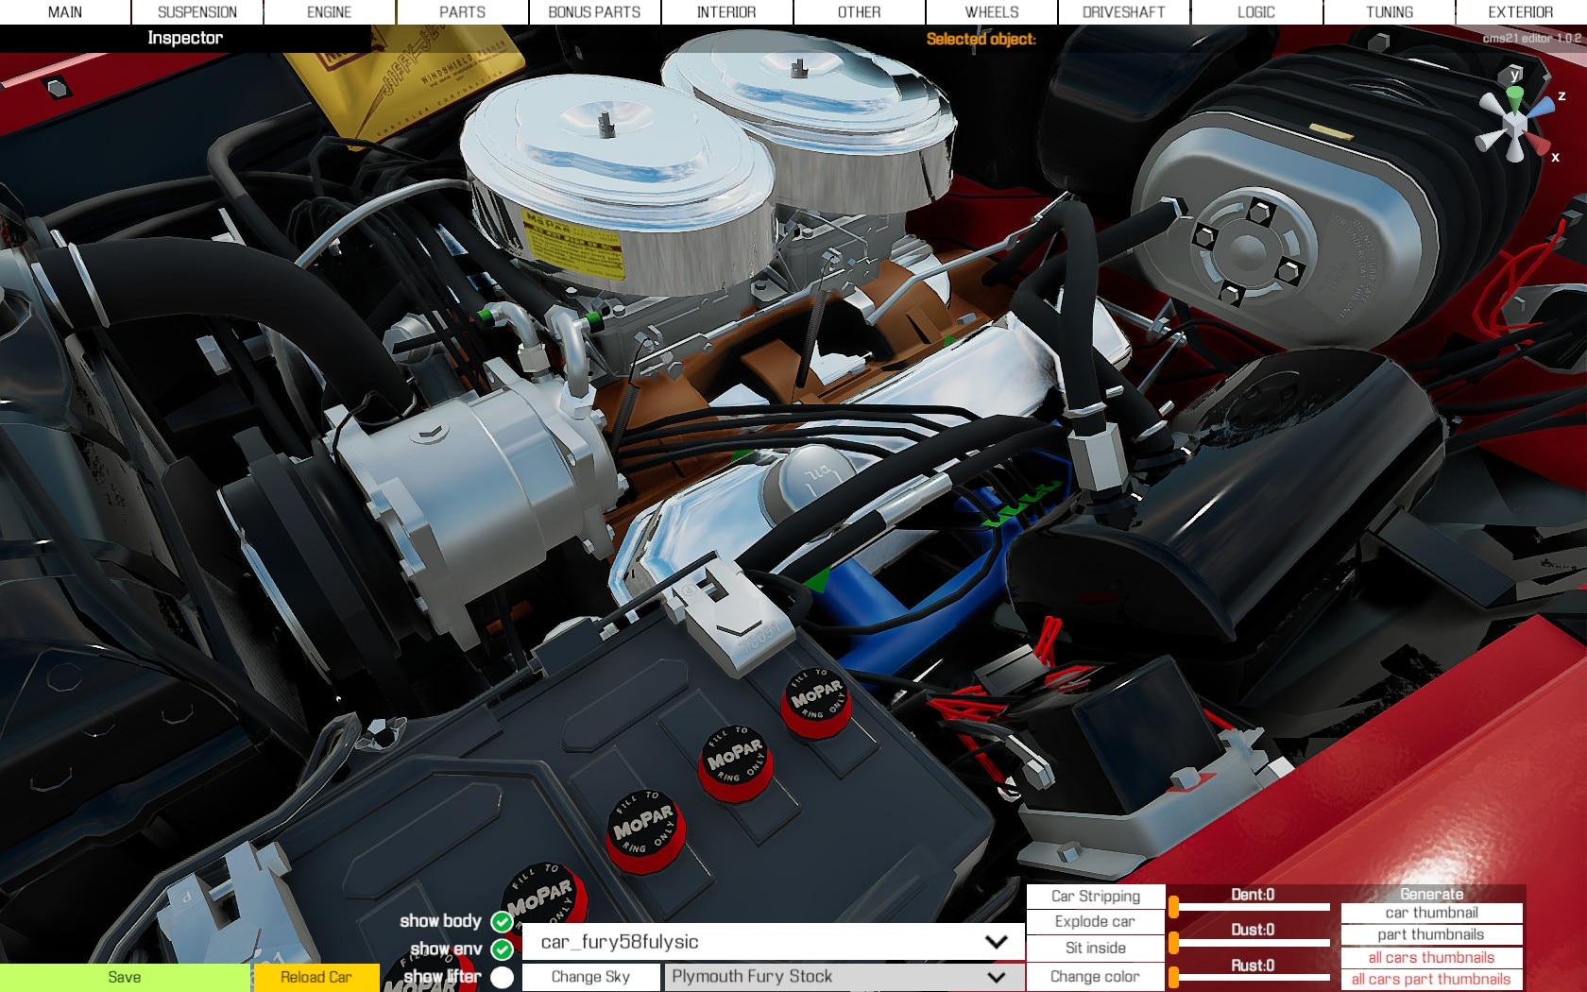1587x992 pixels.
Task: Enable the show lifter checkbox
Action: pyautogui.click(x=503, y=977)
